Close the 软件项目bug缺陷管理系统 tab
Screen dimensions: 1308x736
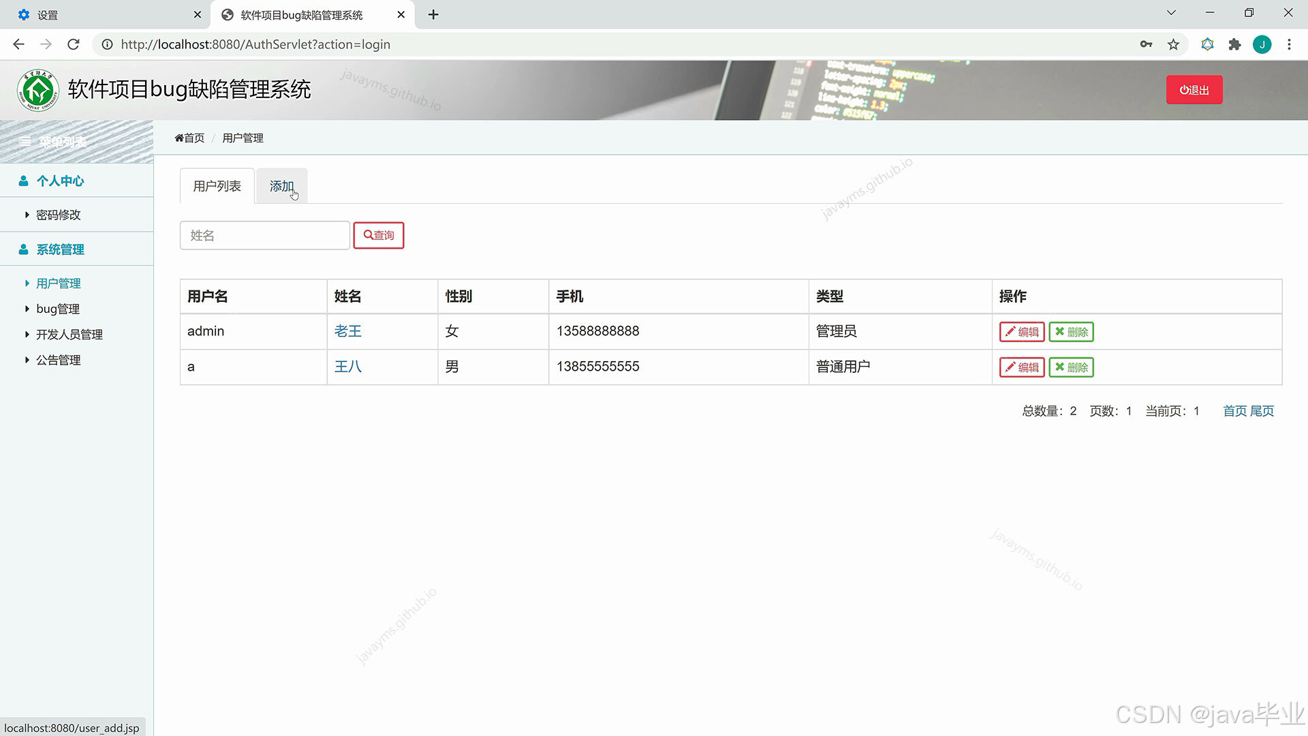pos(401,14)
